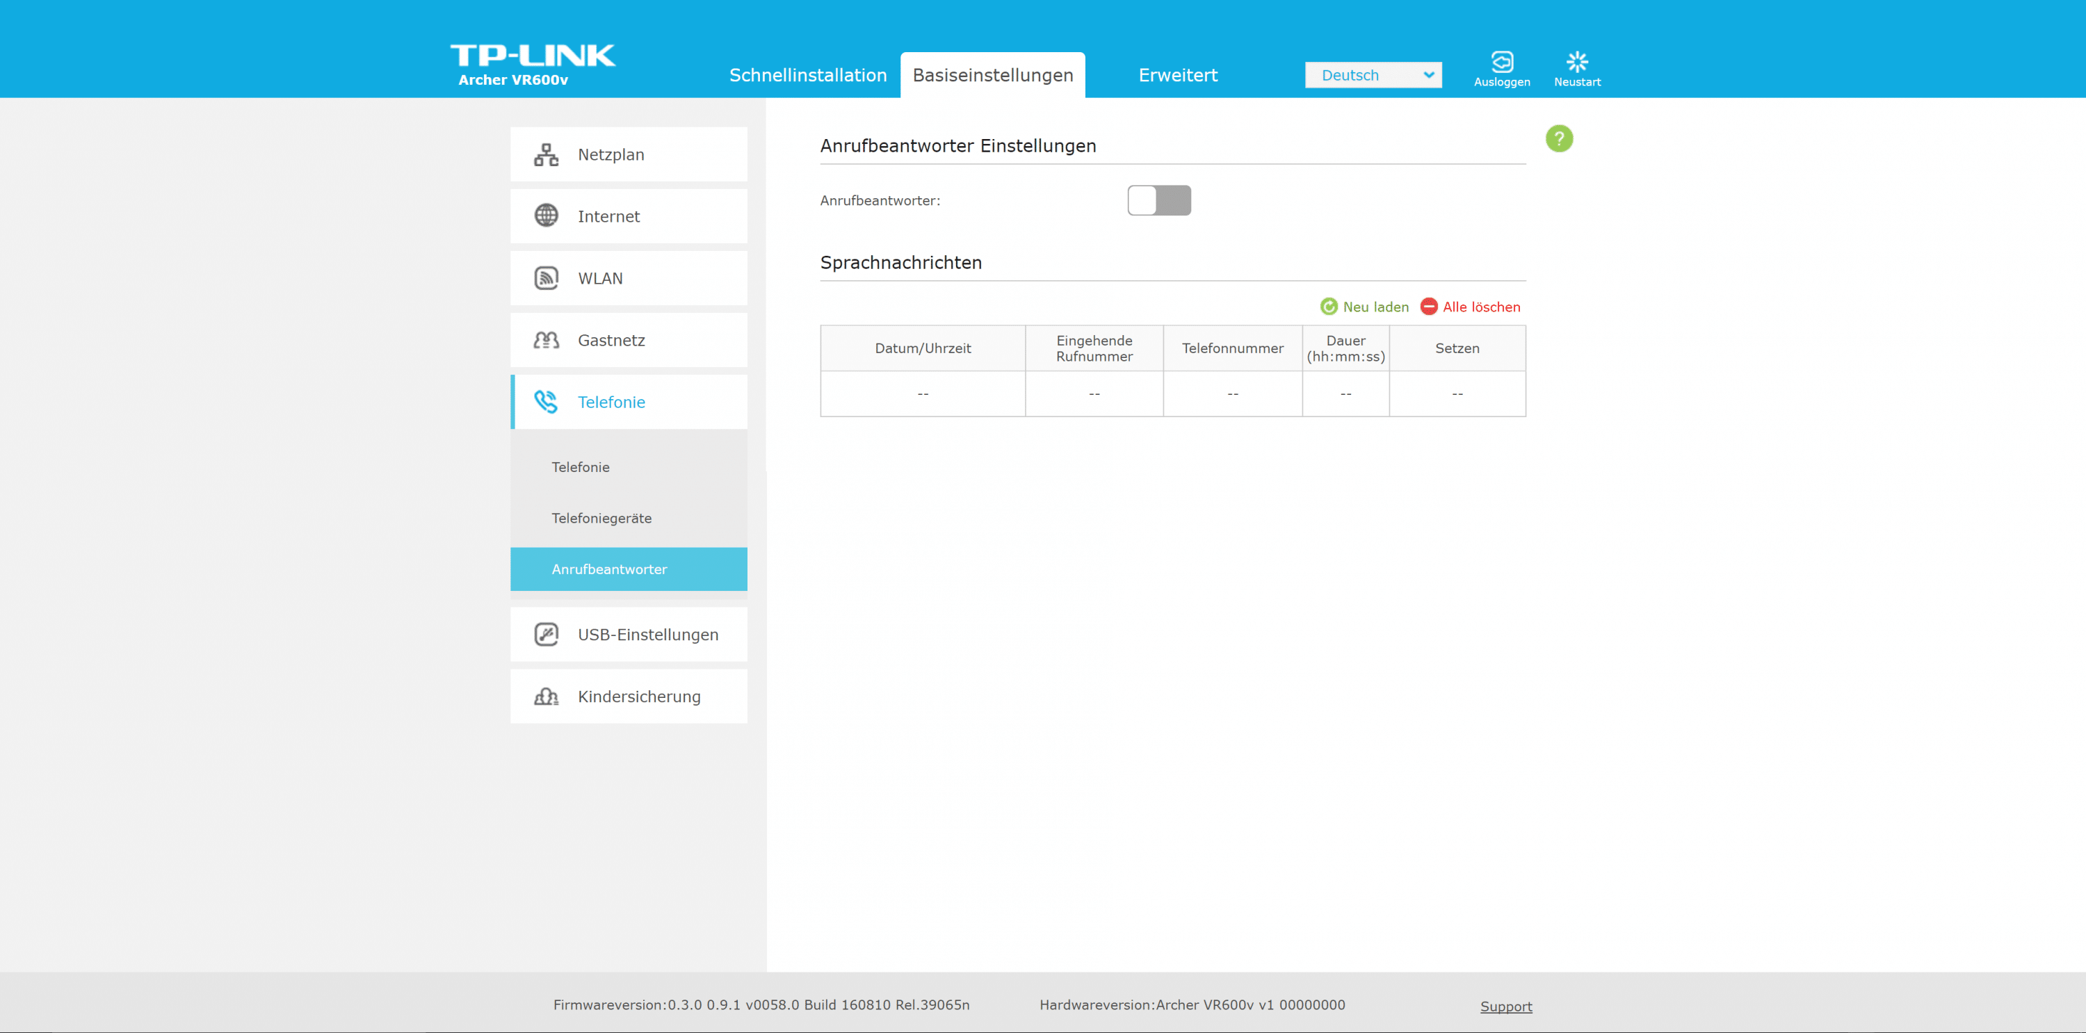Open the green help question mark
The height and width of the screenshot is (1033, 2086).
click(x=1559, y=139)
